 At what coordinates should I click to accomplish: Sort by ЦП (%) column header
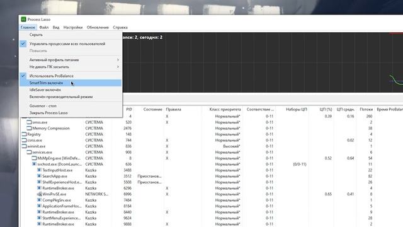click(x=326, y=109)
